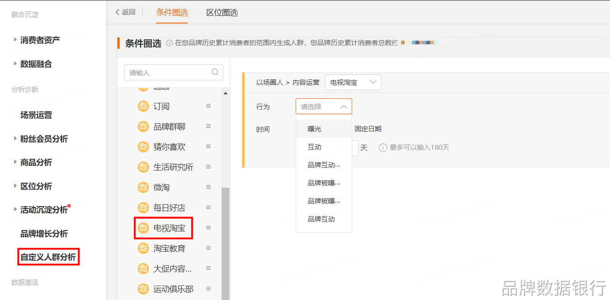
Task: Click the drag handle icon for 大促内容
Action: 209,268
